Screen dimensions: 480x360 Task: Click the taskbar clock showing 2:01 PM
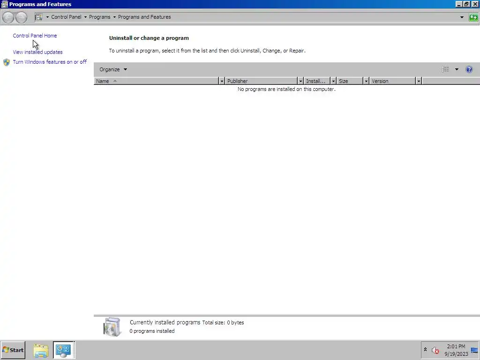(456, 350)
